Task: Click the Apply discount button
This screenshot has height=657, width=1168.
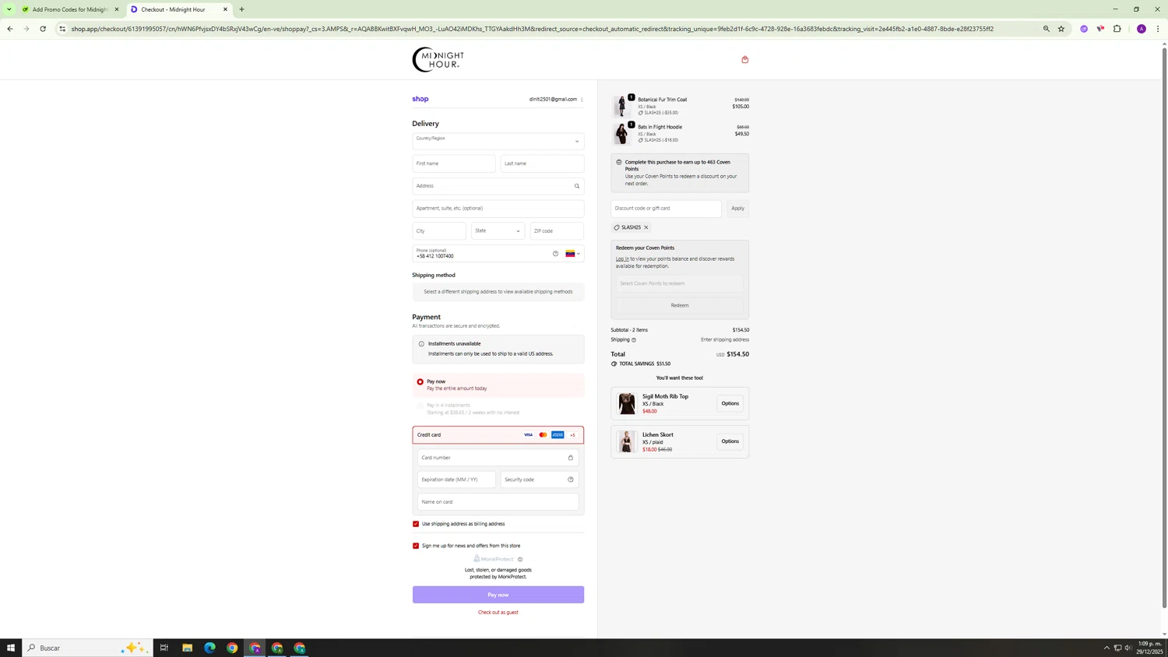Action: click(737, 209)
